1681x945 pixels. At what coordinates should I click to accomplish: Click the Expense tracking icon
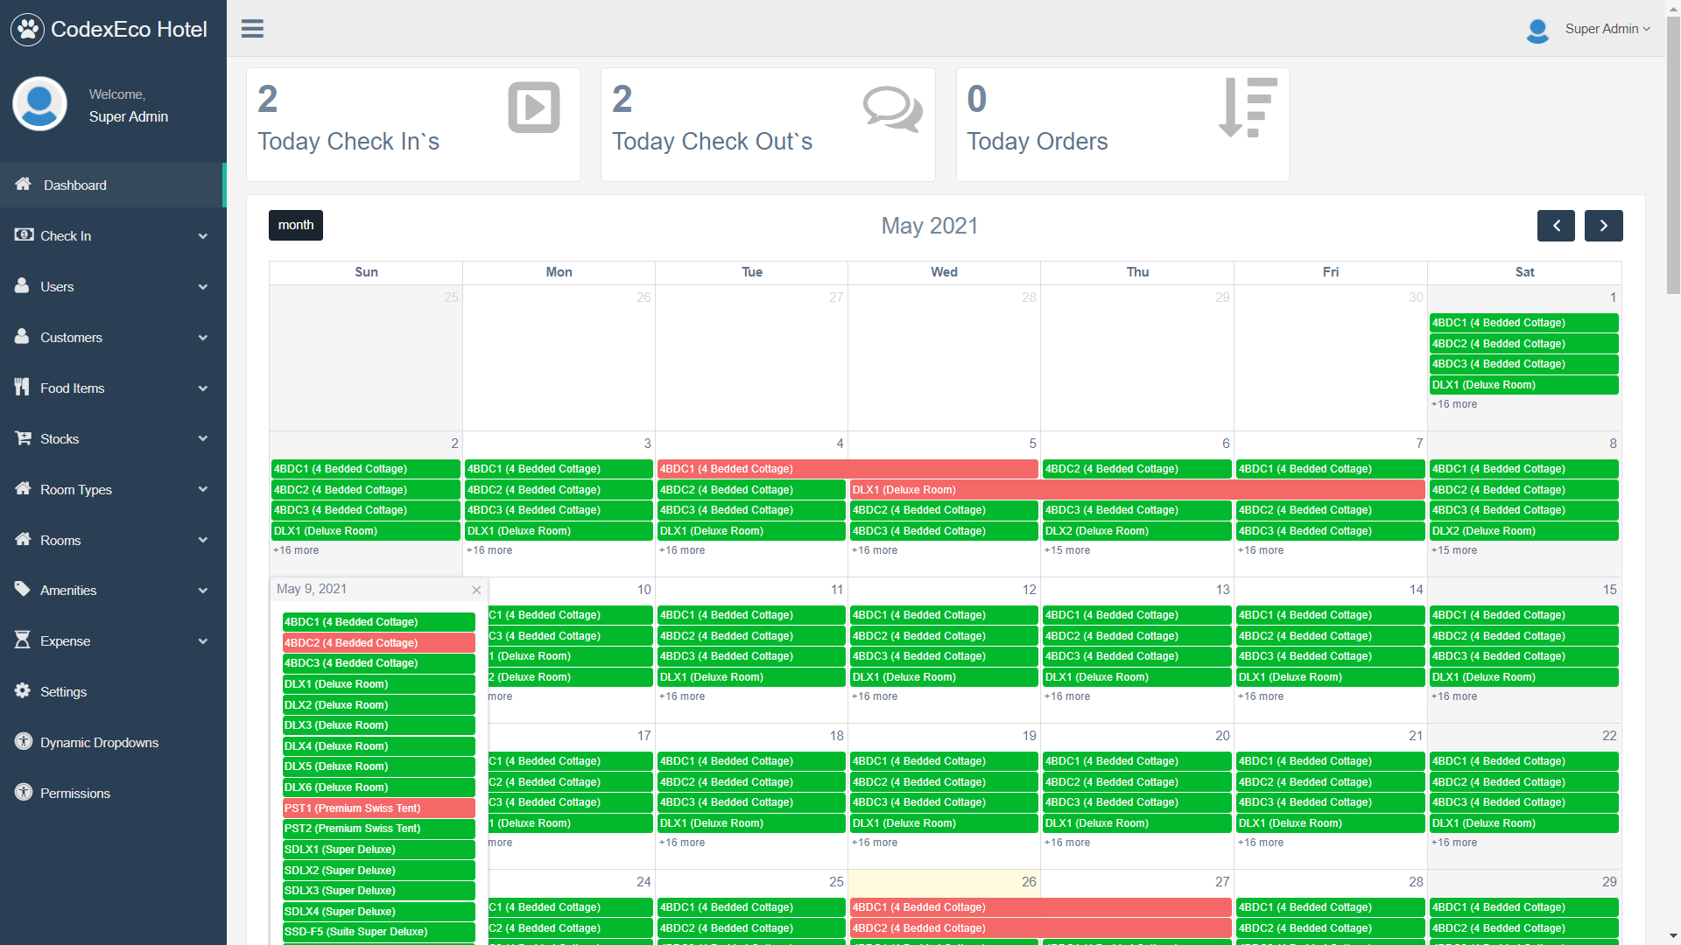(x=22, y=640)
